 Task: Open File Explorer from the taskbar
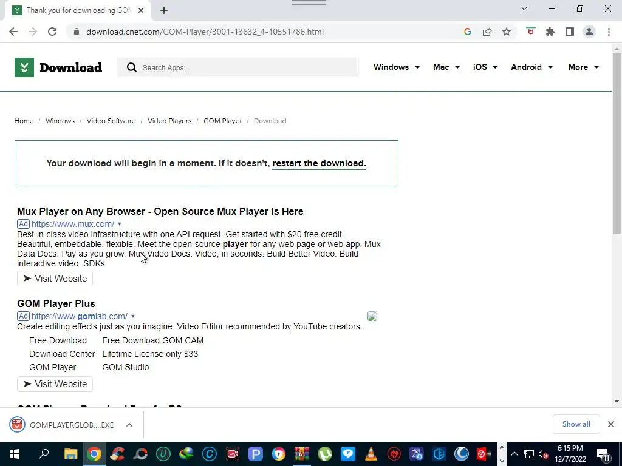coord(70,454)
